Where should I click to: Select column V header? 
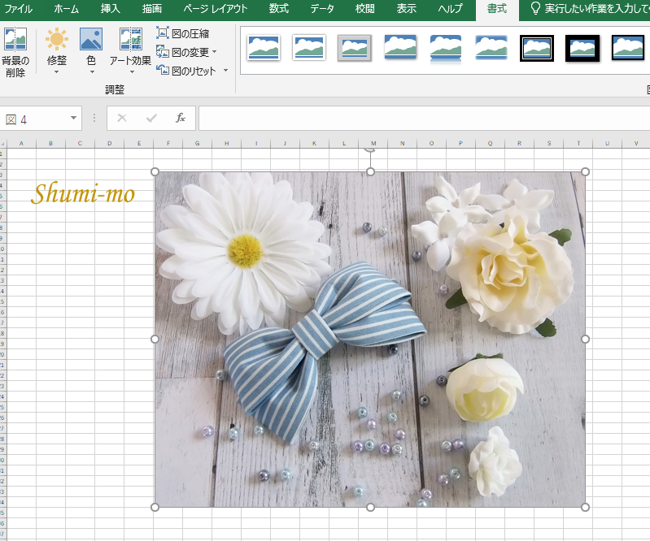coord(636,144)
